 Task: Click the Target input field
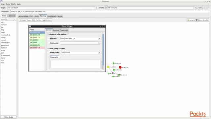[x=51, y=8]
